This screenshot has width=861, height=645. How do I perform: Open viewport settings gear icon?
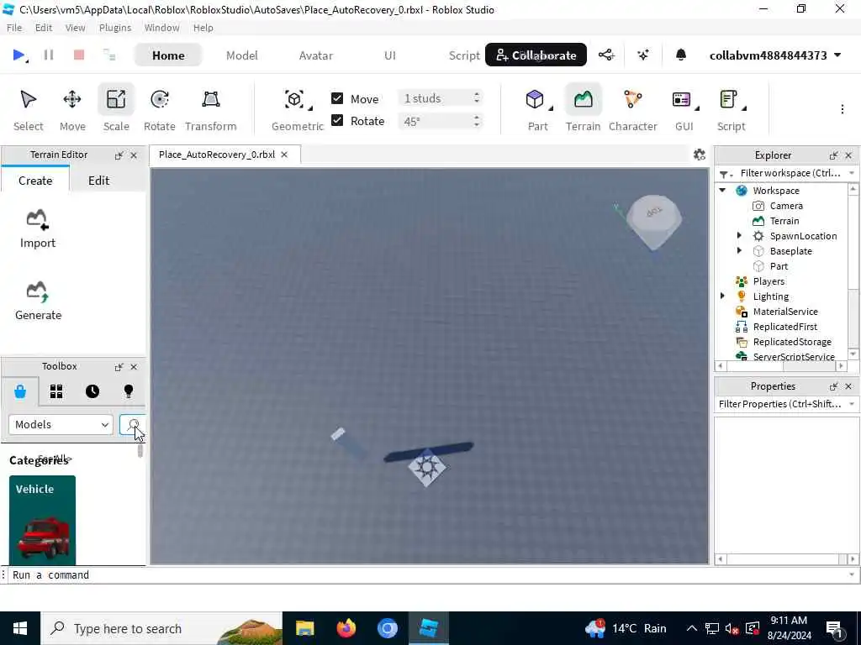[699, 155]
